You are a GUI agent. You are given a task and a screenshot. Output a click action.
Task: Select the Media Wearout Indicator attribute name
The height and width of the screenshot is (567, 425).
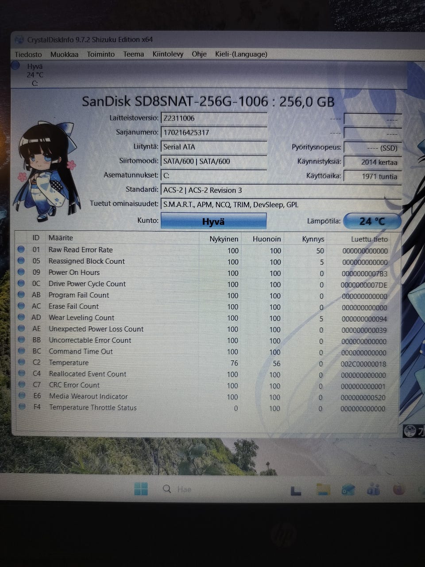point(88,396)
